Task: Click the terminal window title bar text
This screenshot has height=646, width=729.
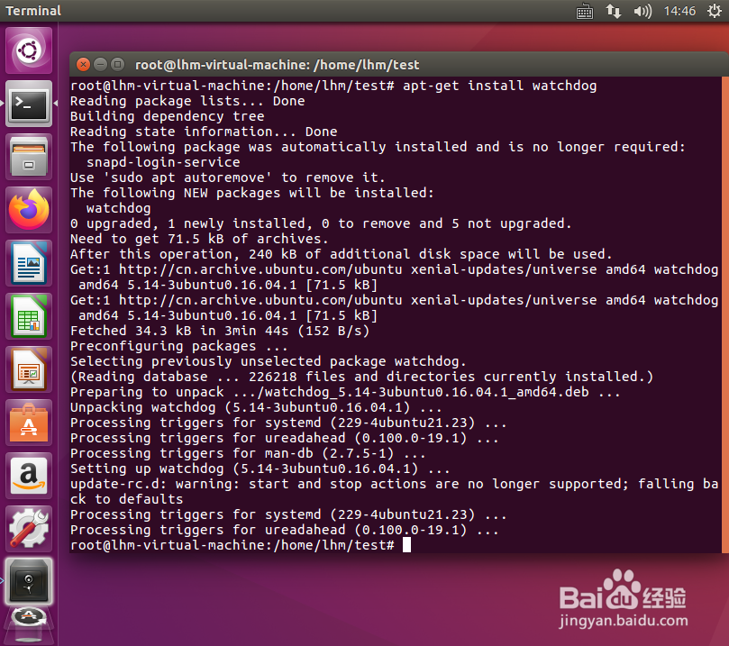Action: coord(278,65)
